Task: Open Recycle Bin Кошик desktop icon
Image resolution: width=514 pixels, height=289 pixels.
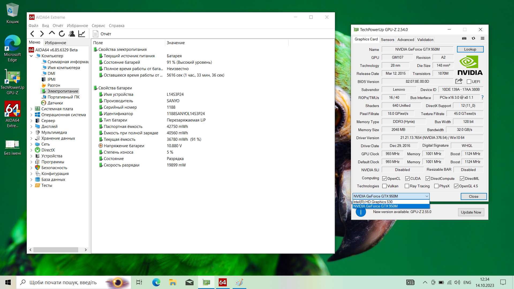Action: pyautogui.click(x=12, y=13)
